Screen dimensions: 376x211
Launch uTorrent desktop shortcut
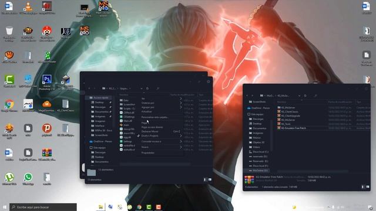[x=9, y=179]
